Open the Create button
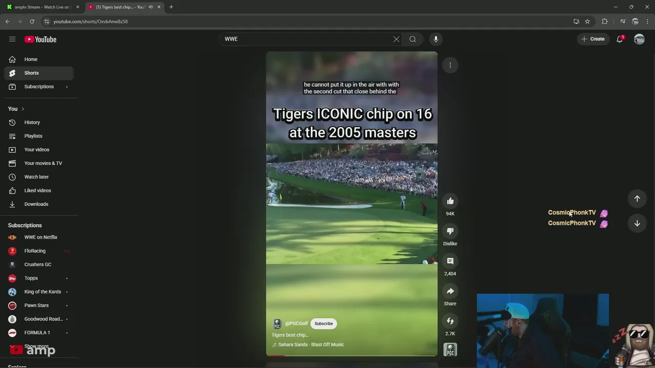655x368 pixels. pos(593,39)
